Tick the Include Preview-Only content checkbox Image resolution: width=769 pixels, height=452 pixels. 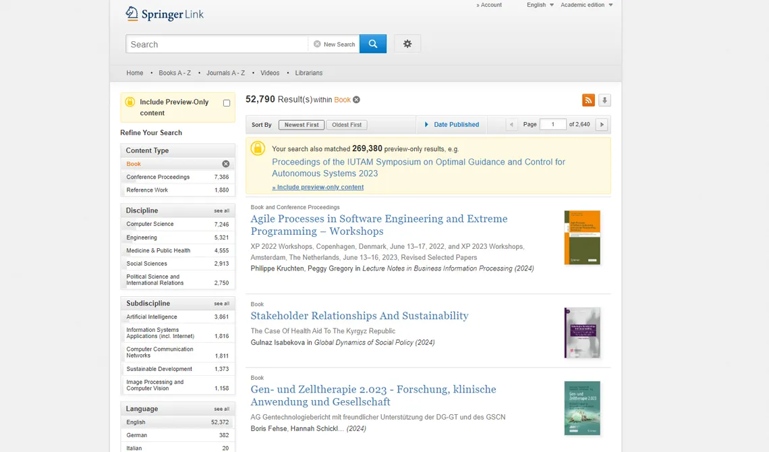[x=227, y=103]
